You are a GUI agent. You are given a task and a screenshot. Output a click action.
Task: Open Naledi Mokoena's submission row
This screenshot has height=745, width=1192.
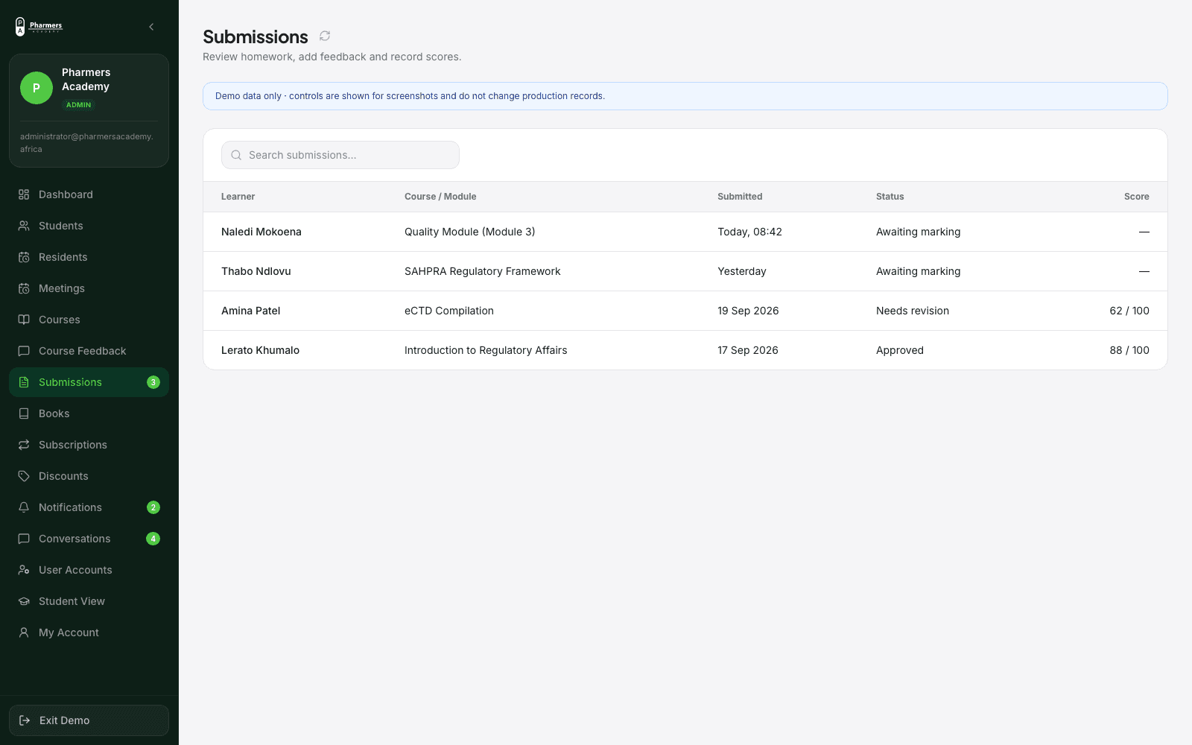tap(685, 232)
